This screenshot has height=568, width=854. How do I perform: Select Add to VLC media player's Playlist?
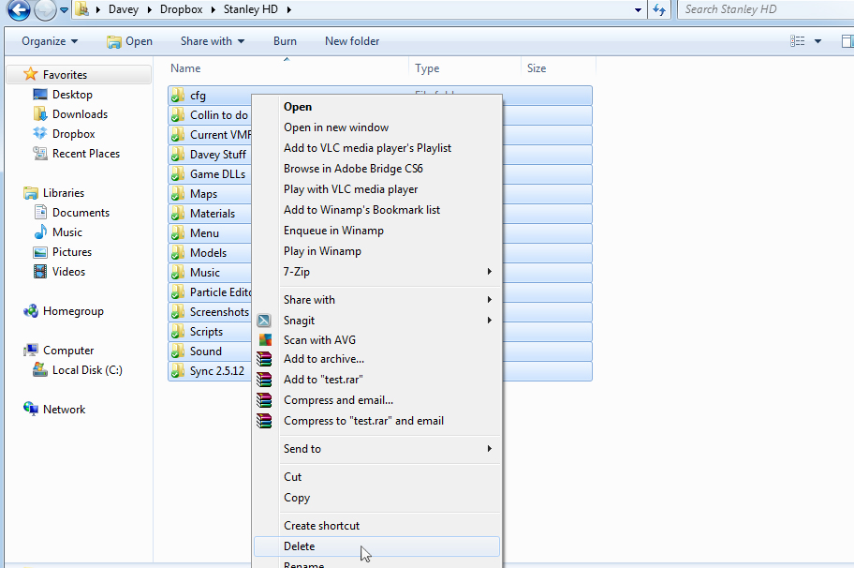(376, 148)
